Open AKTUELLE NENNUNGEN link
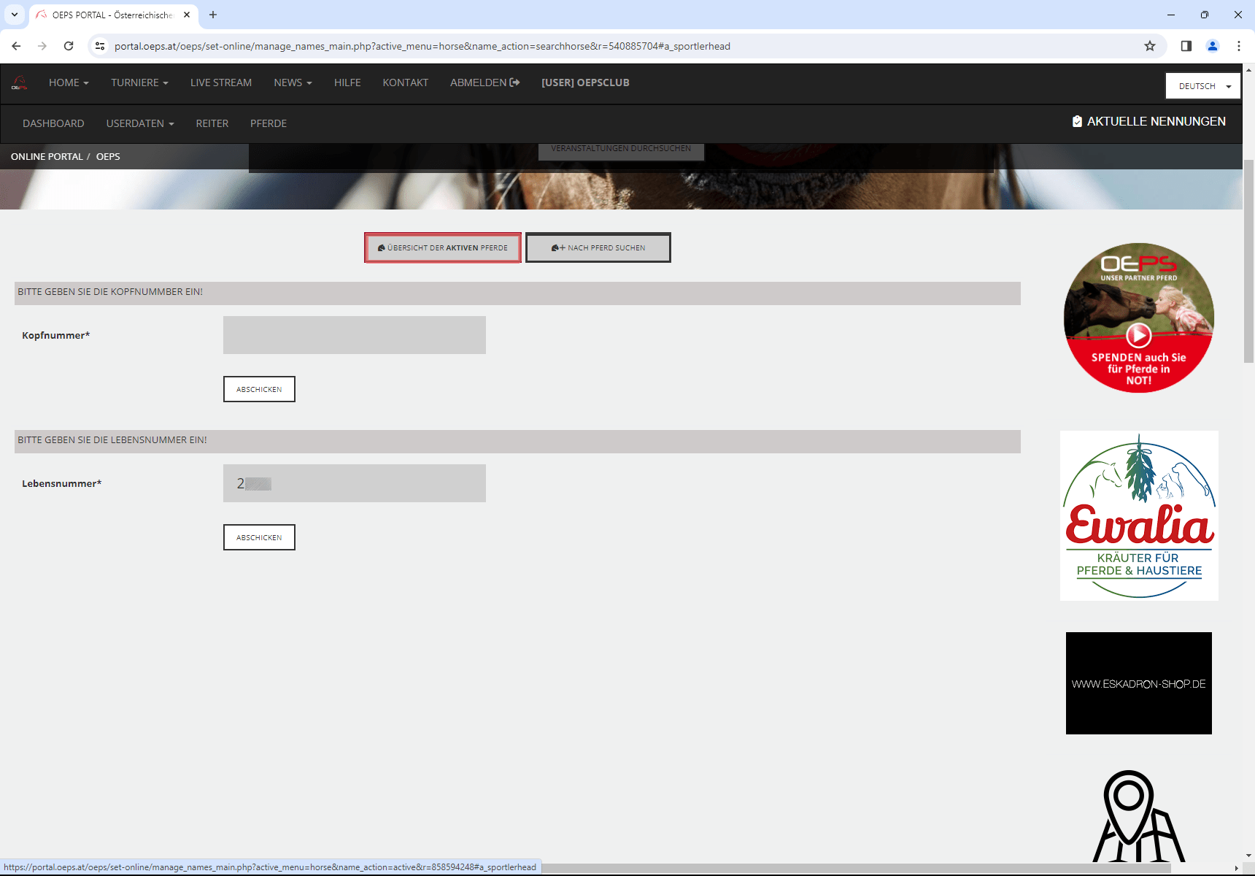The height and width of the screenshot is (876, 1255). 1149,121
